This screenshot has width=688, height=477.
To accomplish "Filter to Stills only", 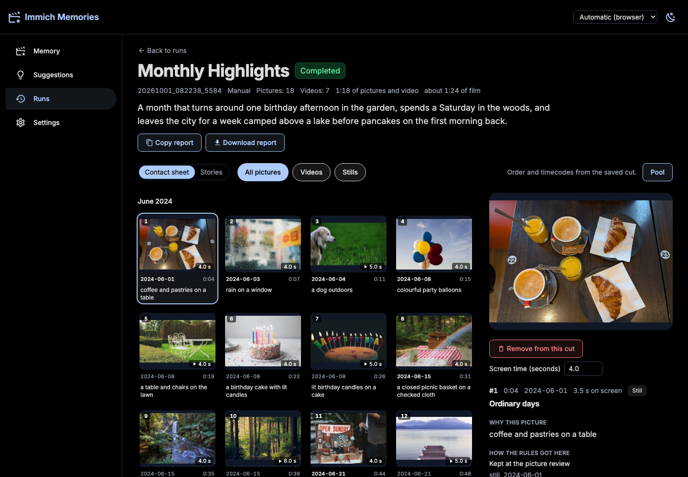I will [350, 172].
